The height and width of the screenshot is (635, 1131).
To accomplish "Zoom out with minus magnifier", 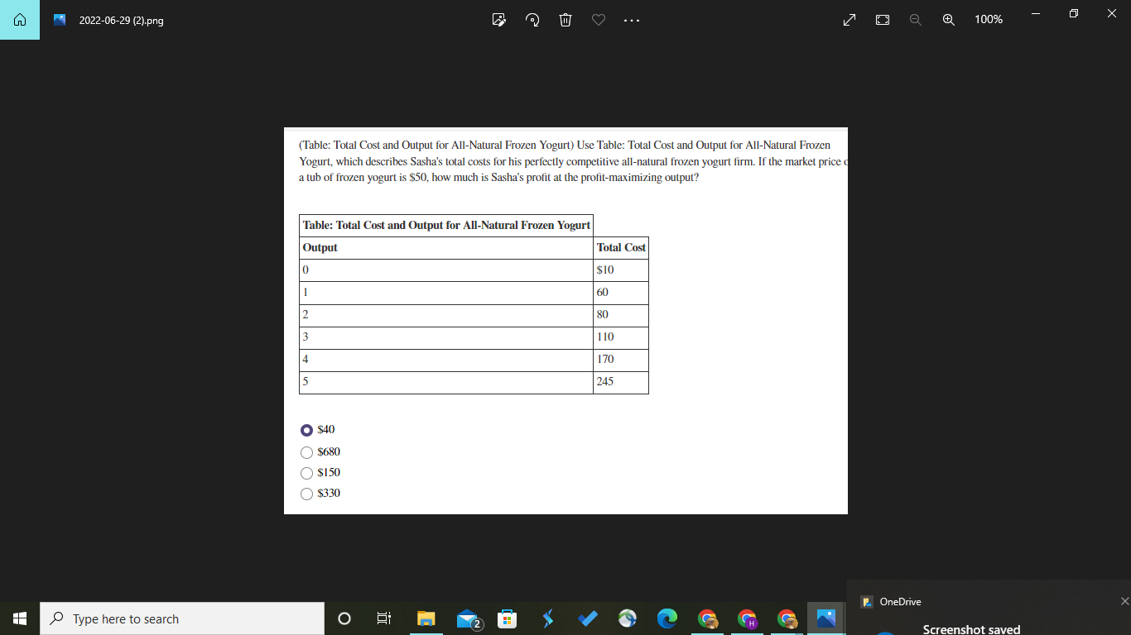I will 916,20.
